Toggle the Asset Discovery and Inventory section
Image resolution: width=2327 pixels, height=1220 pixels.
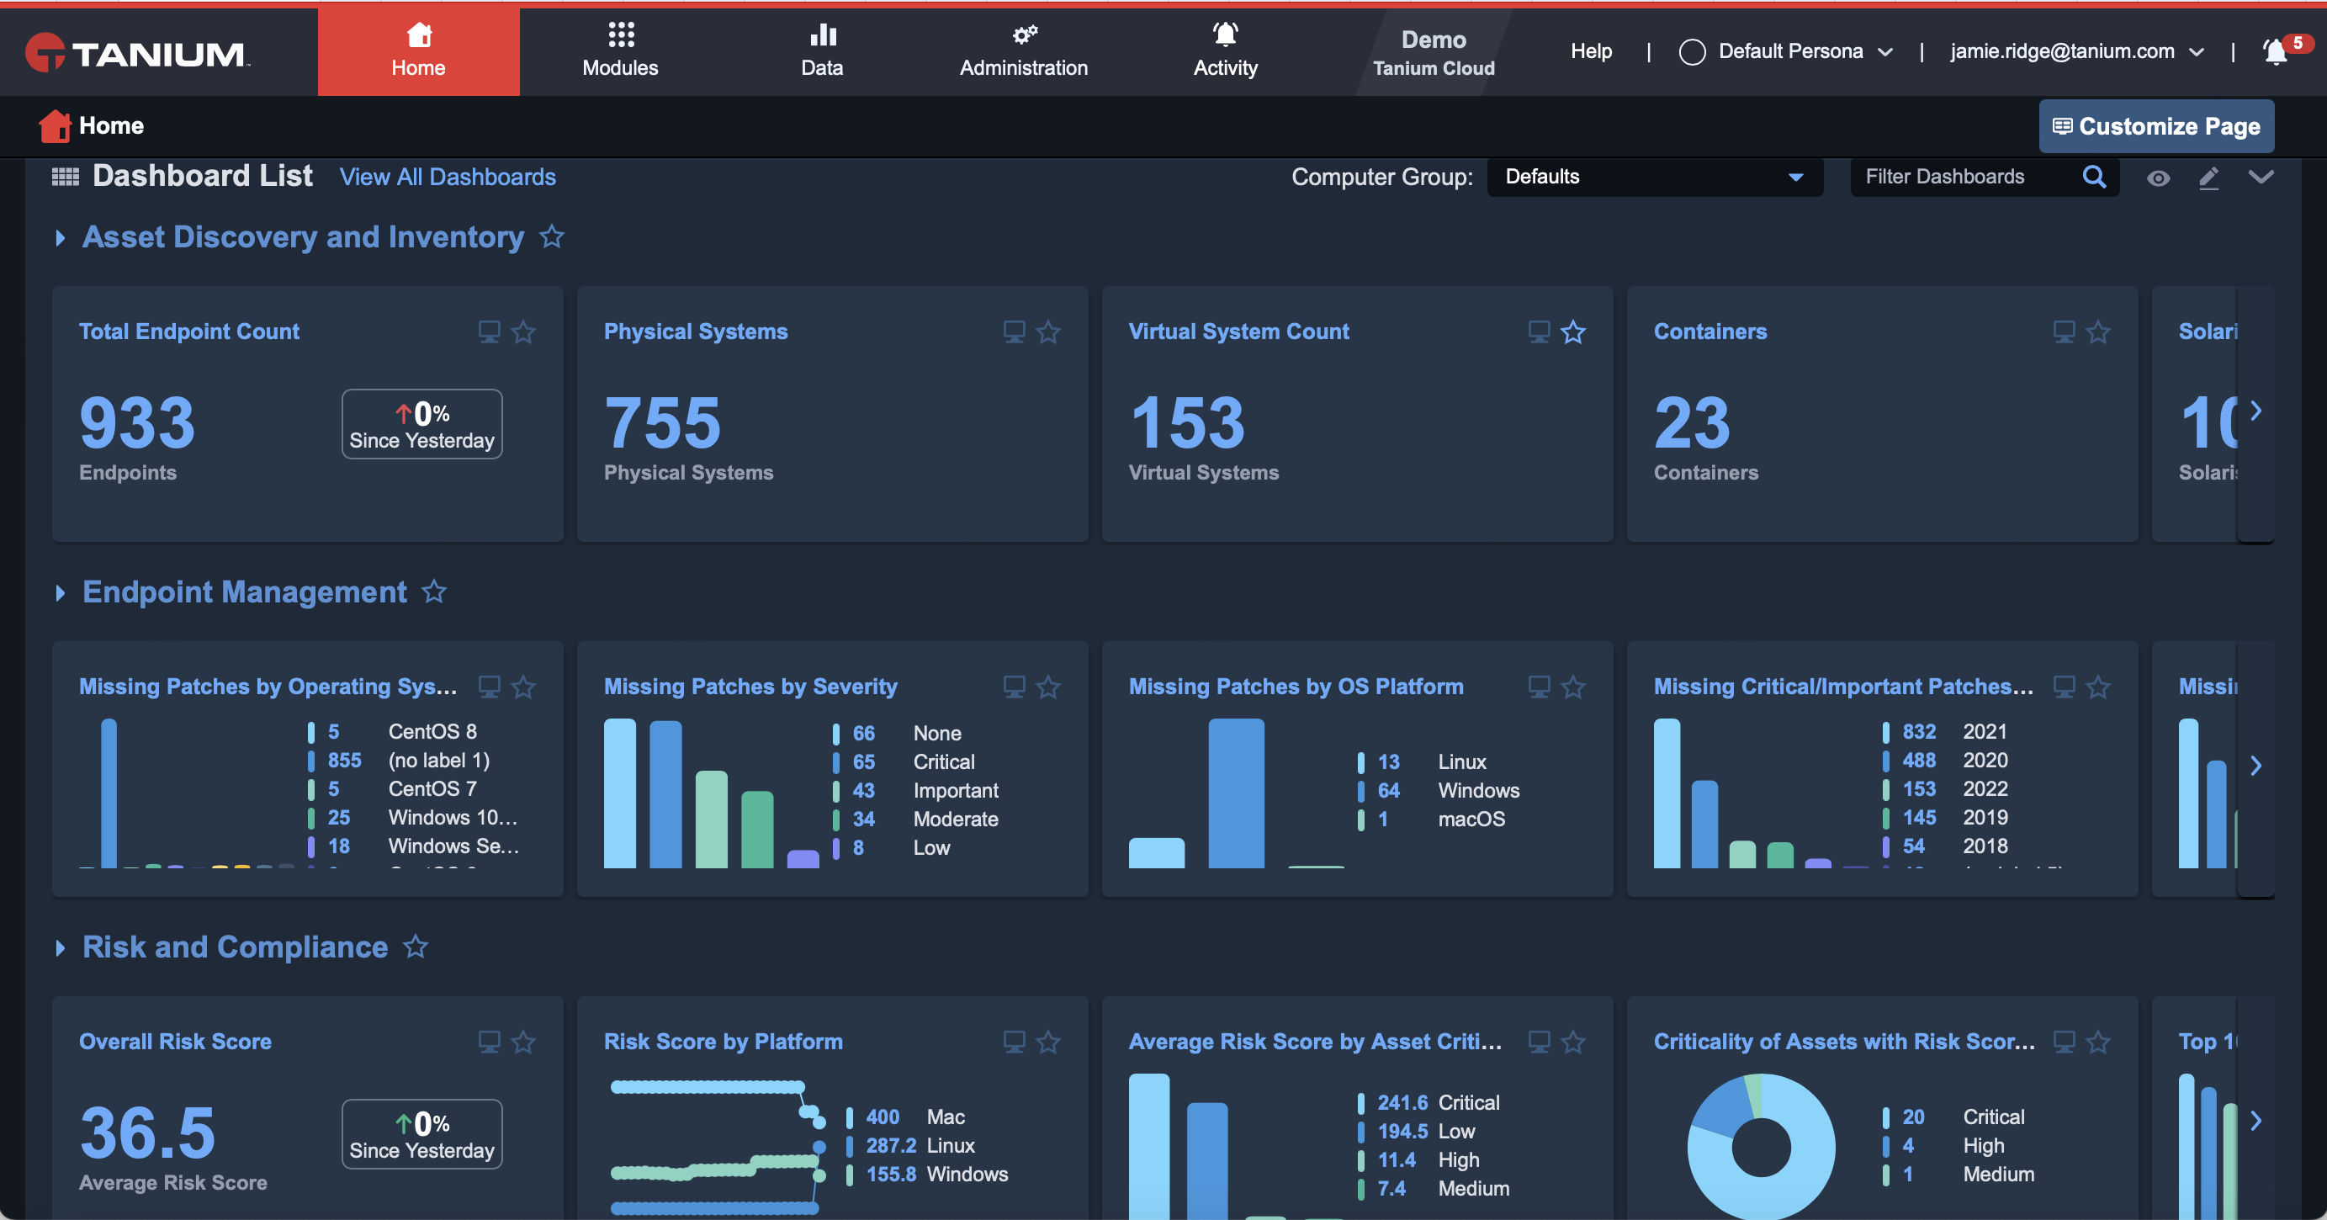pyautogui.click(x=56, y=237)
